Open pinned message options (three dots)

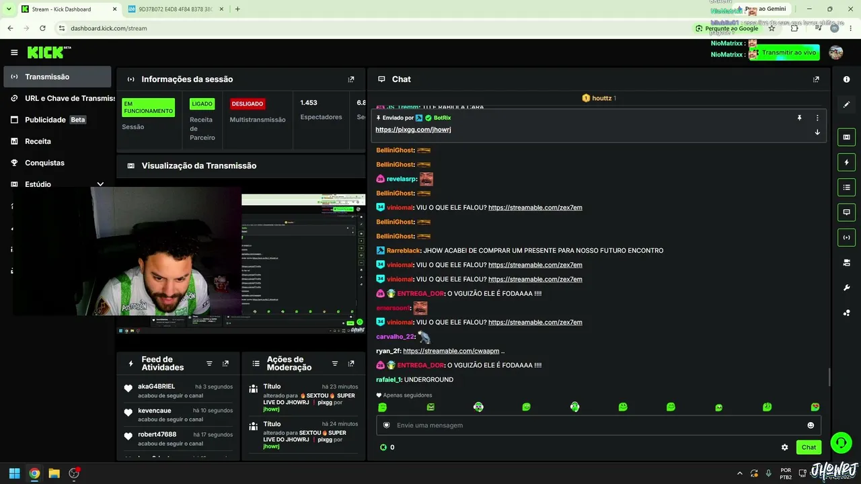click(817, 118)
